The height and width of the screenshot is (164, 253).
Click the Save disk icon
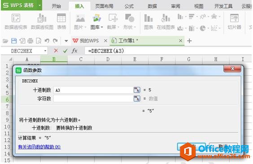click(x=14, y=41)
